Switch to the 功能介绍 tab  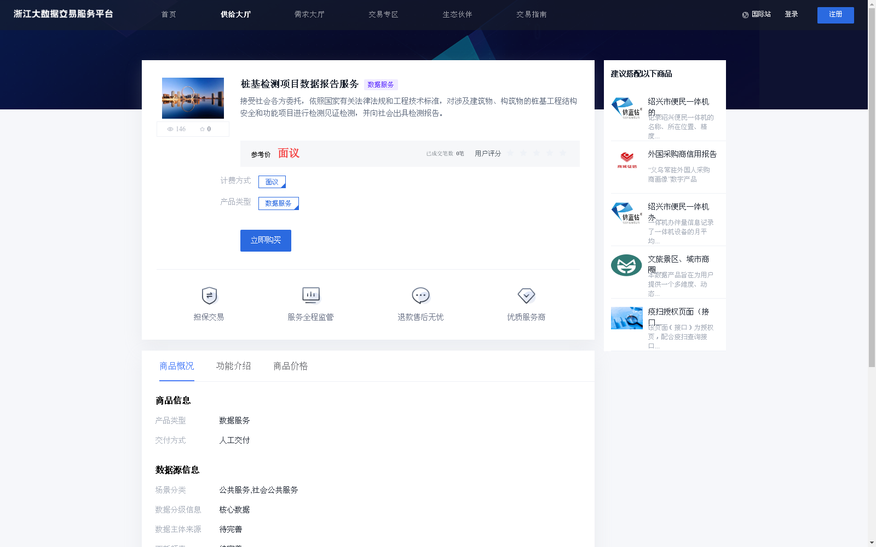(x=234, y=366)
